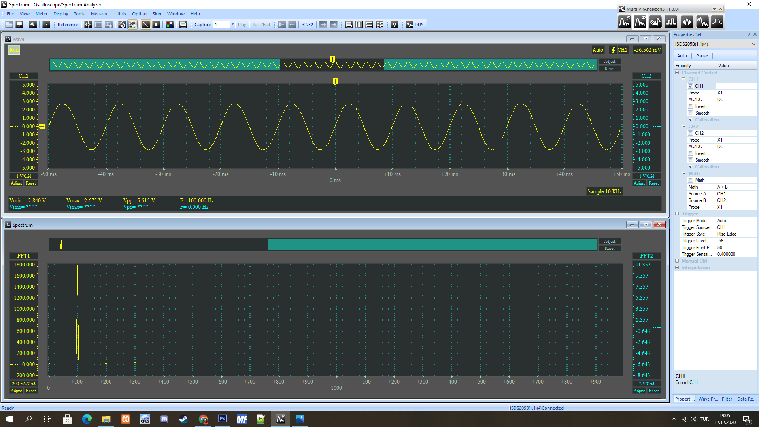Click the Spectrum overview highlighted range strip
The width and height of the screenshot is (759, 427).
(x=432, y=244)
